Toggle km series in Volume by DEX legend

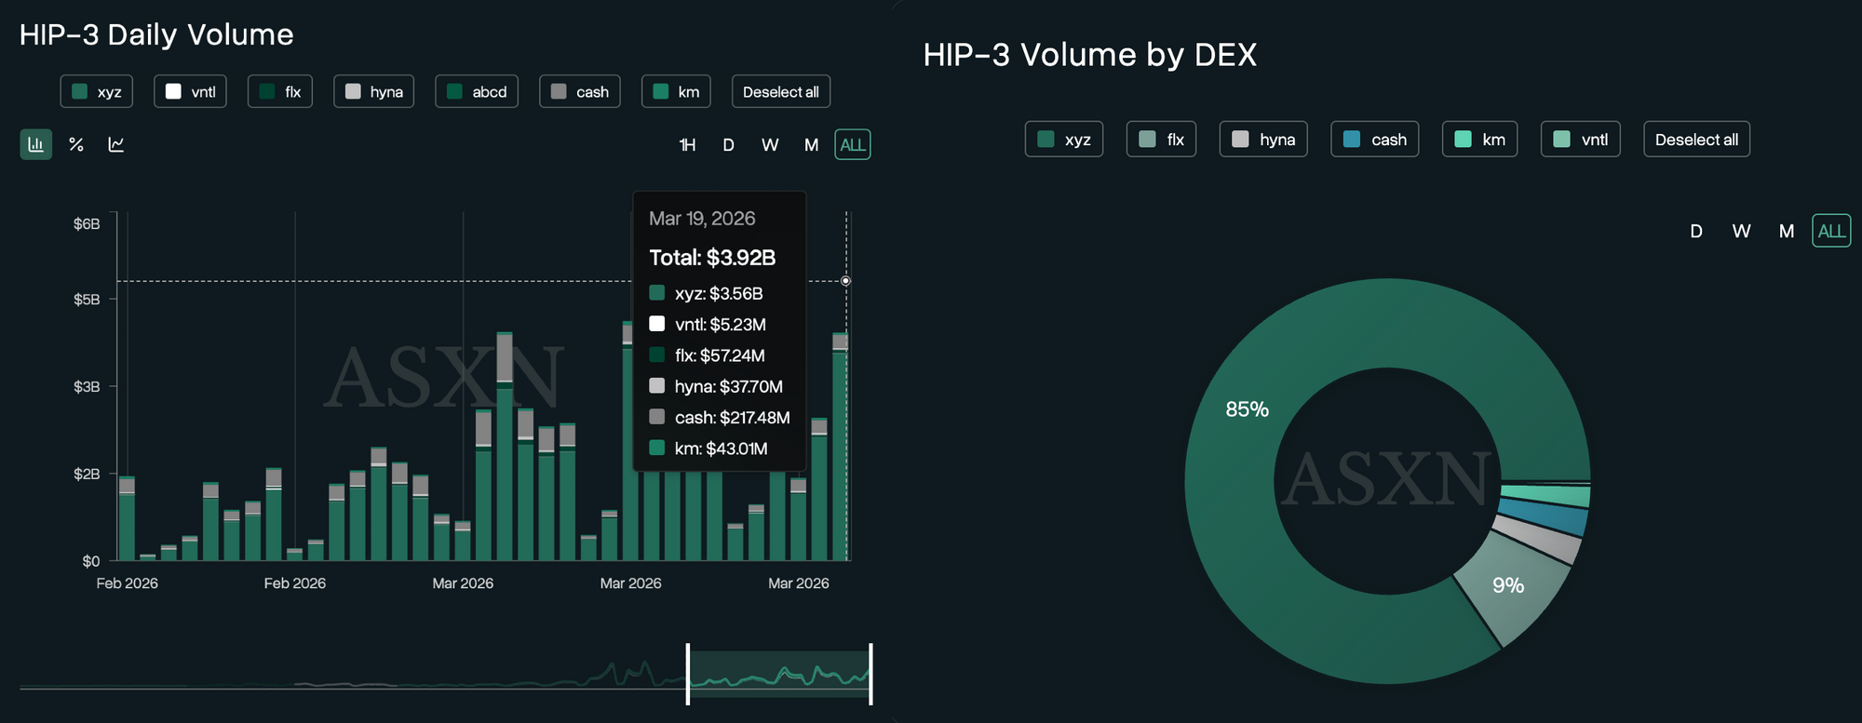point(1480,140)
